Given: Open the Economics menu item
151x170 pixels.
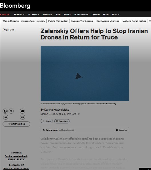Looking at the screenshot, I should [34, 14].
